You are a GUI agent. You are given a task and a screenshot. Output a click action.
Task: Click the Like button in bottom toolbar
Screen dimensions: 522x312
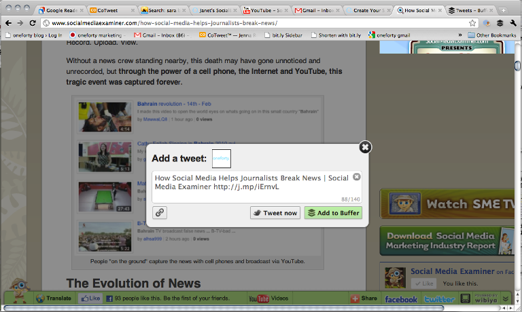pos(90,298)
